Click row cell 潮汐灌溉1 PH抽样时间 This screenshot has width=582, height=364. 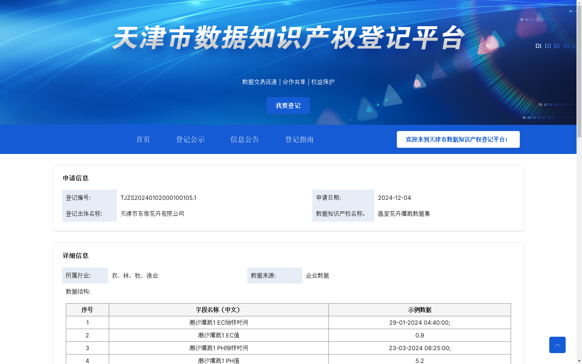219,348
